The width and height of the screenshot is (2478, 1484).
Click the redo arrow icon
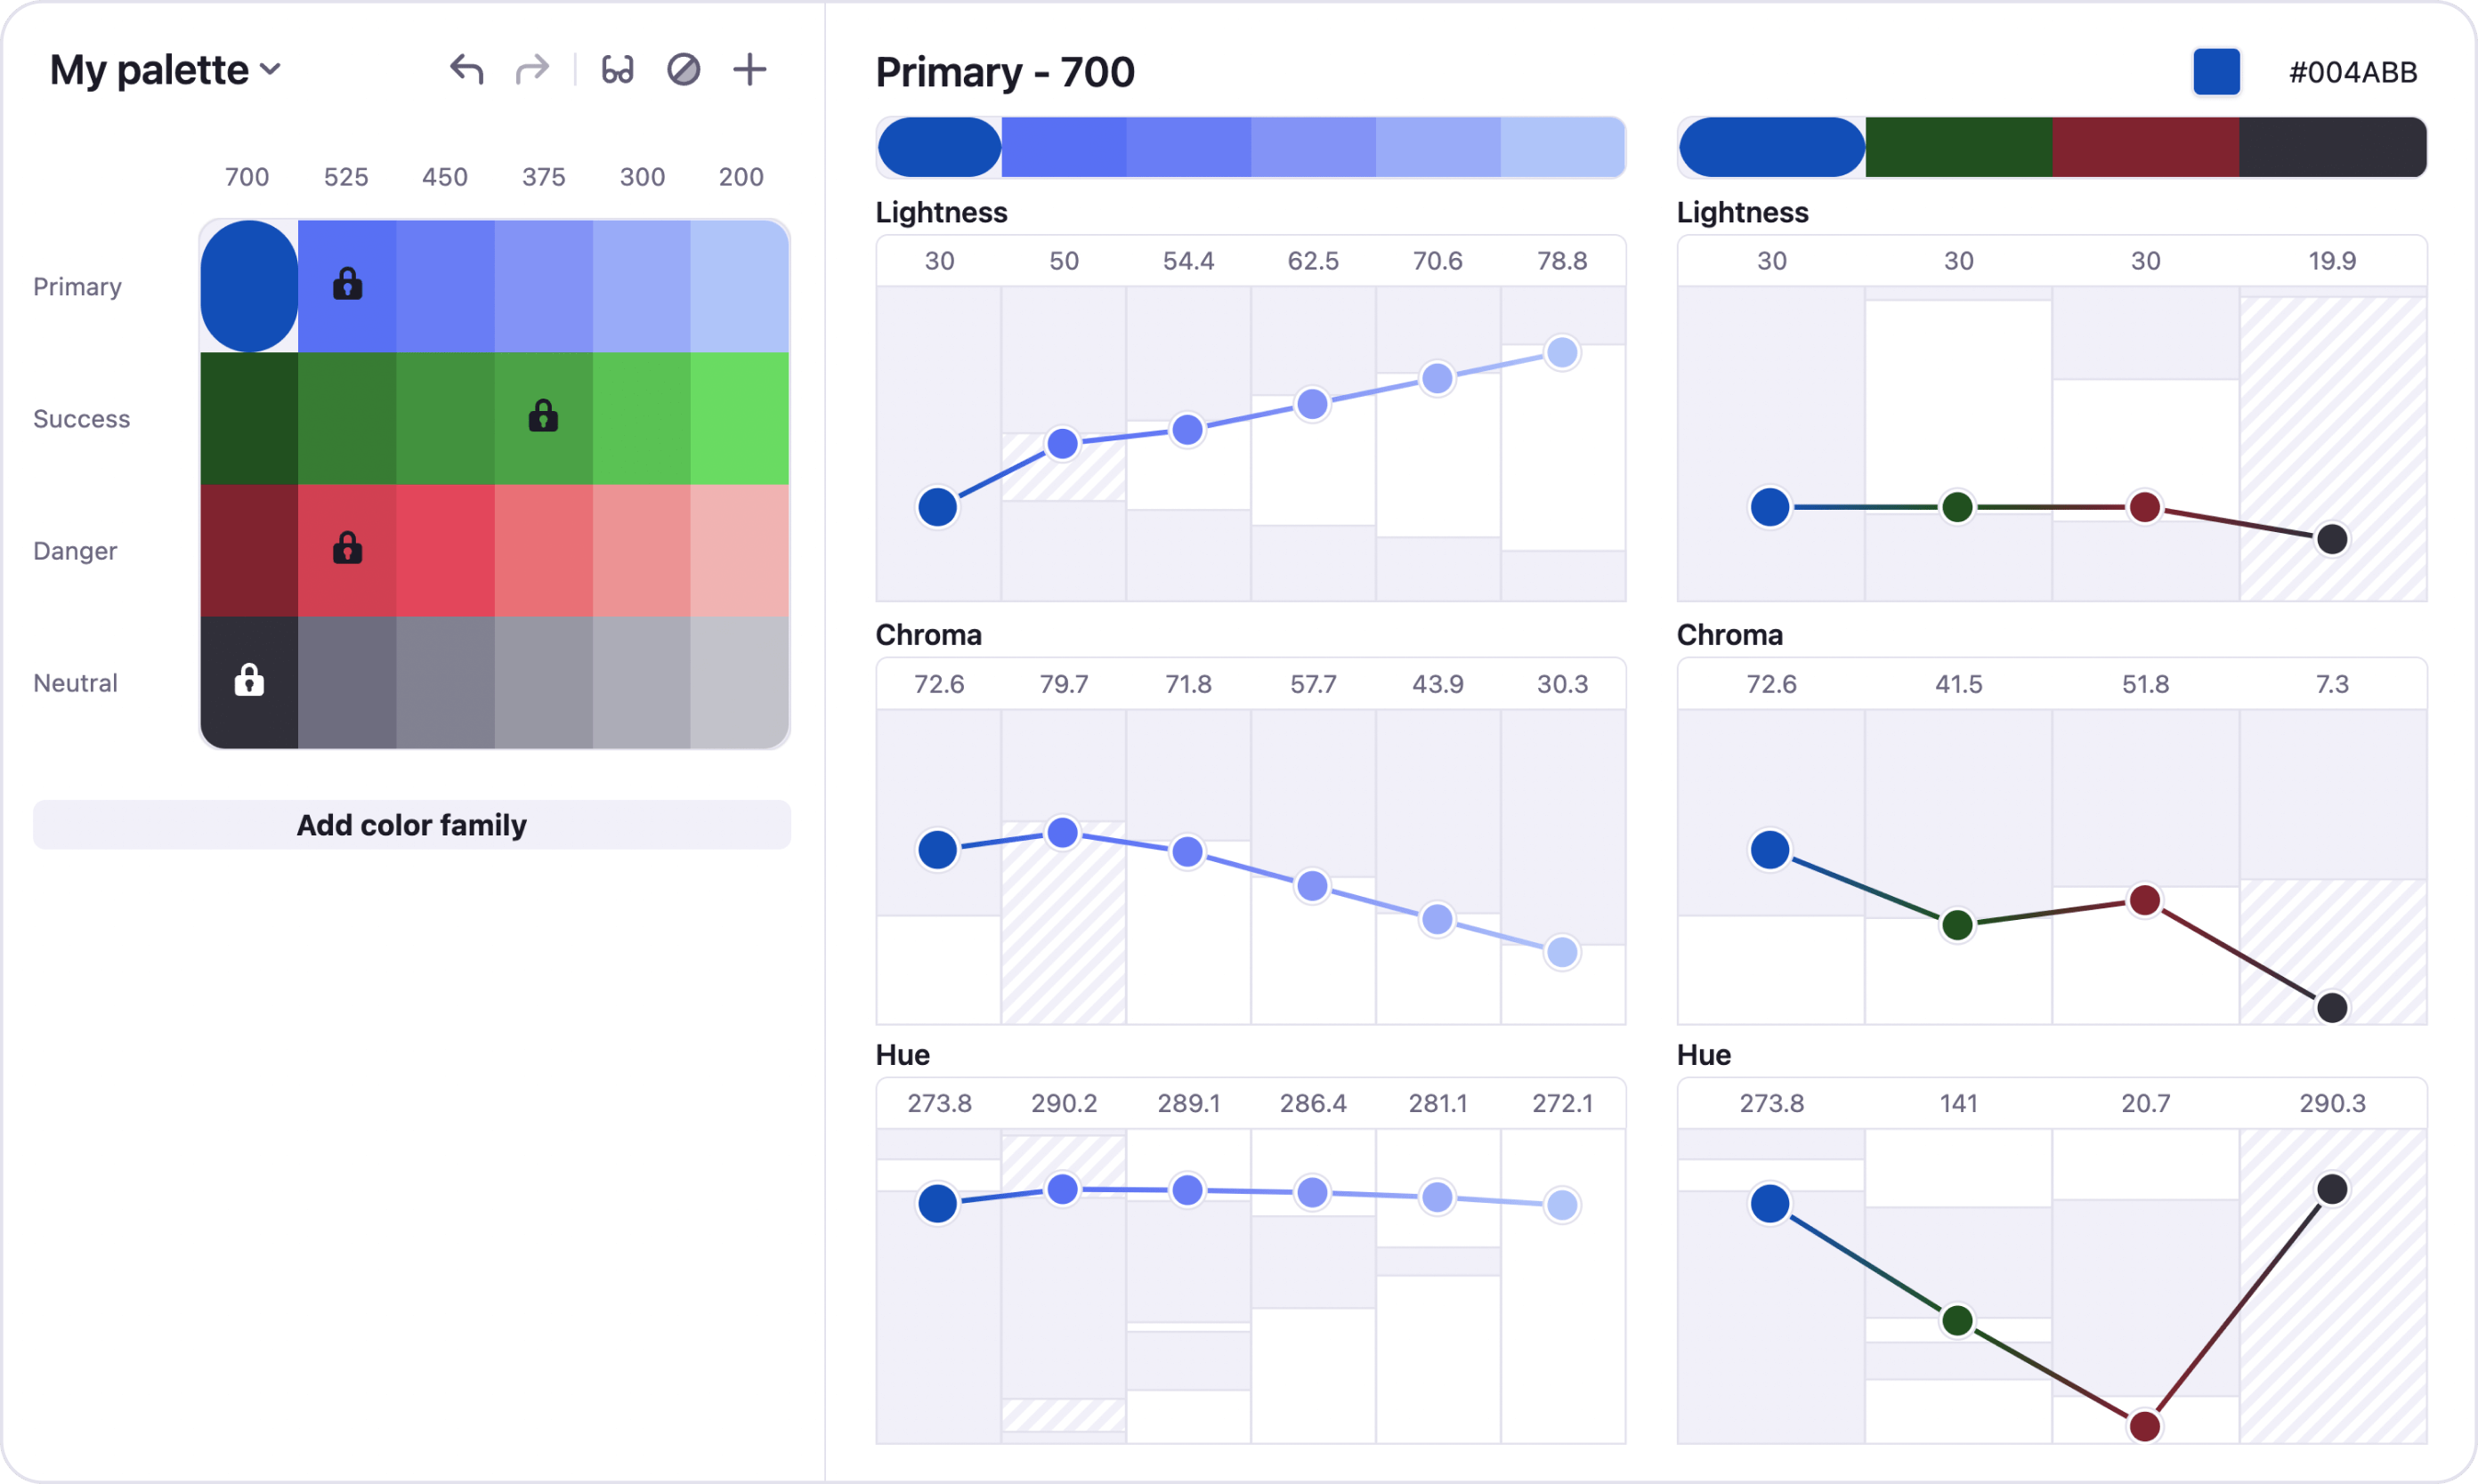click(532, 70)
